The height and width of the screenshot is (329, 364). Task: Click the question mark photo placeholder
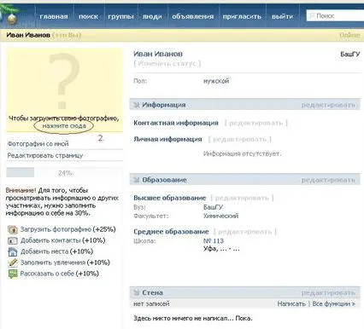click(x=64, y=81)
